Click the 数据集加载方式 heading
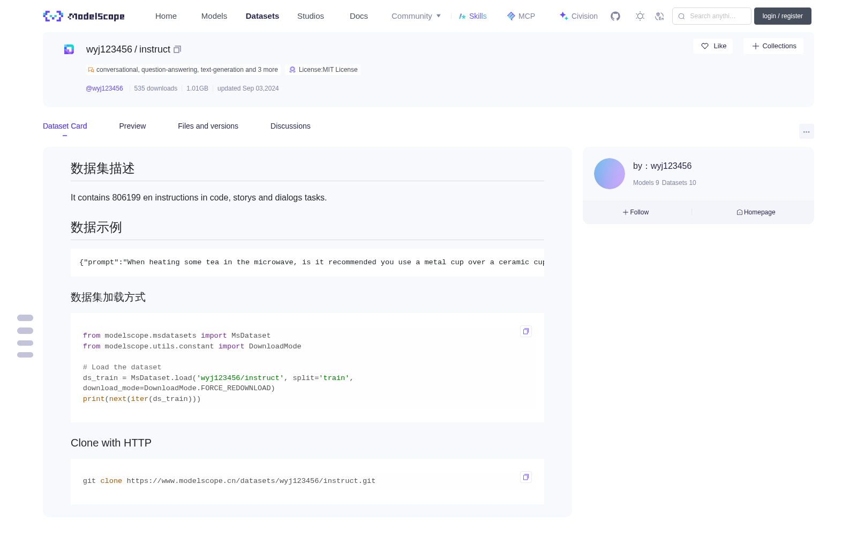This screenshot has width=857, height=536. [108, 297]
